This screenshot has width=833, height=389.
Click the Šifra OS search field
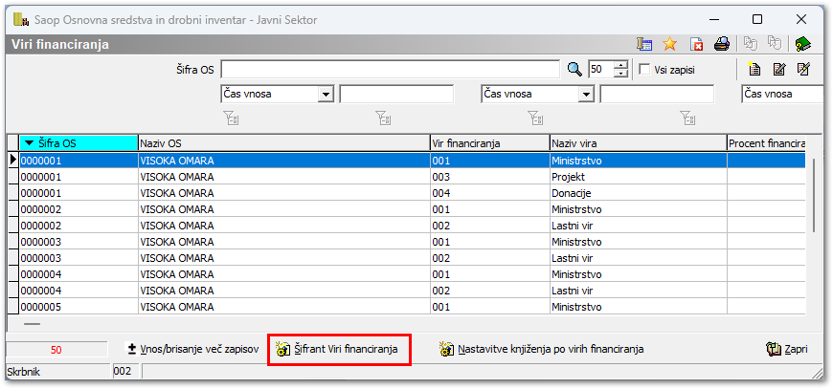[x=391, y=70]
